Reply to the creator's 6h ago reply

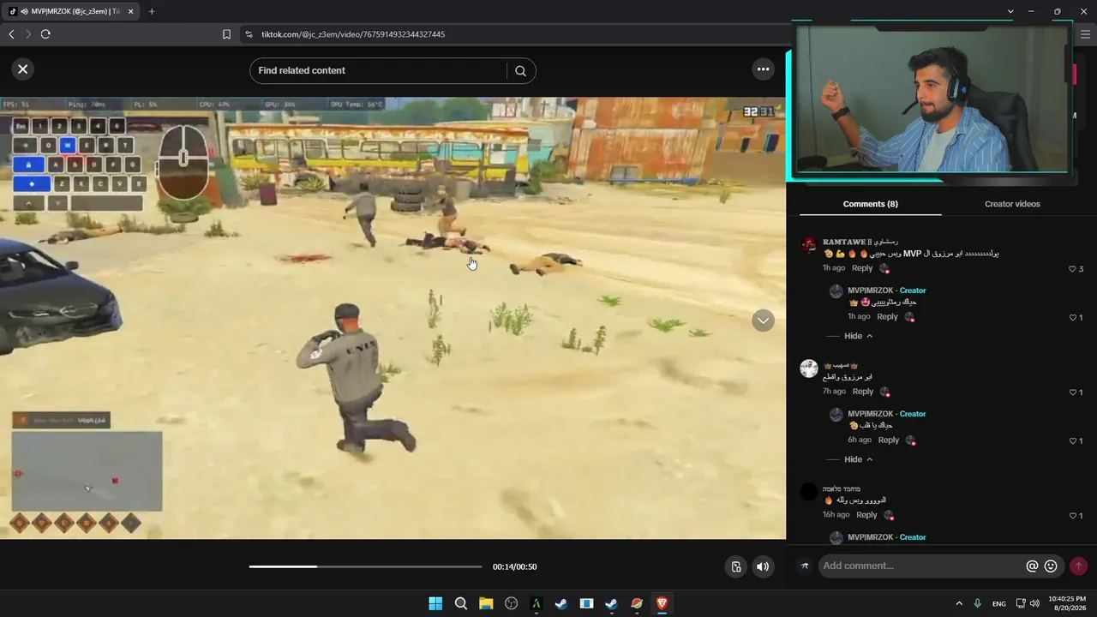(x=889, y=440)
